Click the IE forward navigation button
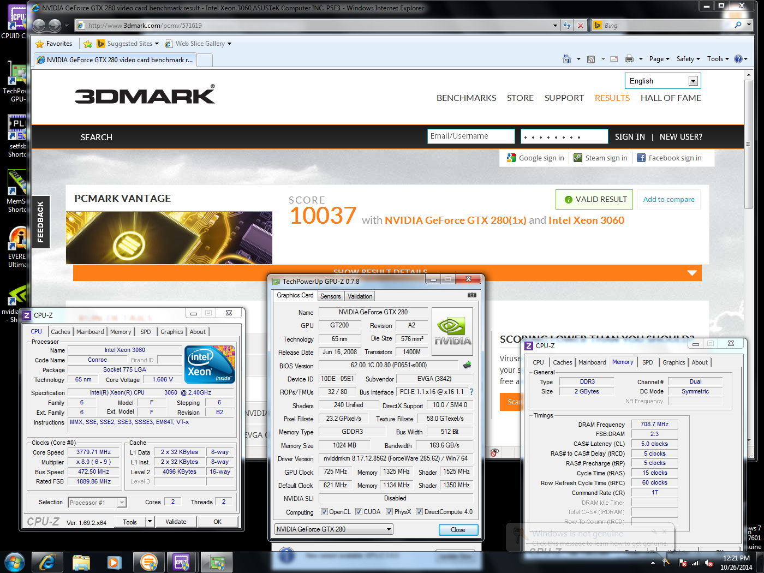This screenshot has width=764, height=573. 55,25
